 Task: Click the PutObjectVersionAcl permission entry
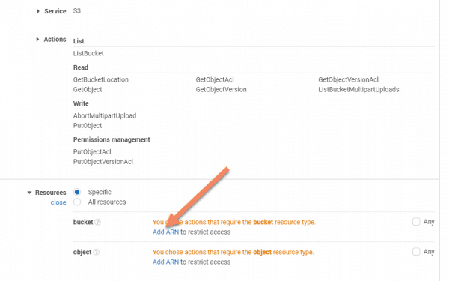[x=103, y=162]
